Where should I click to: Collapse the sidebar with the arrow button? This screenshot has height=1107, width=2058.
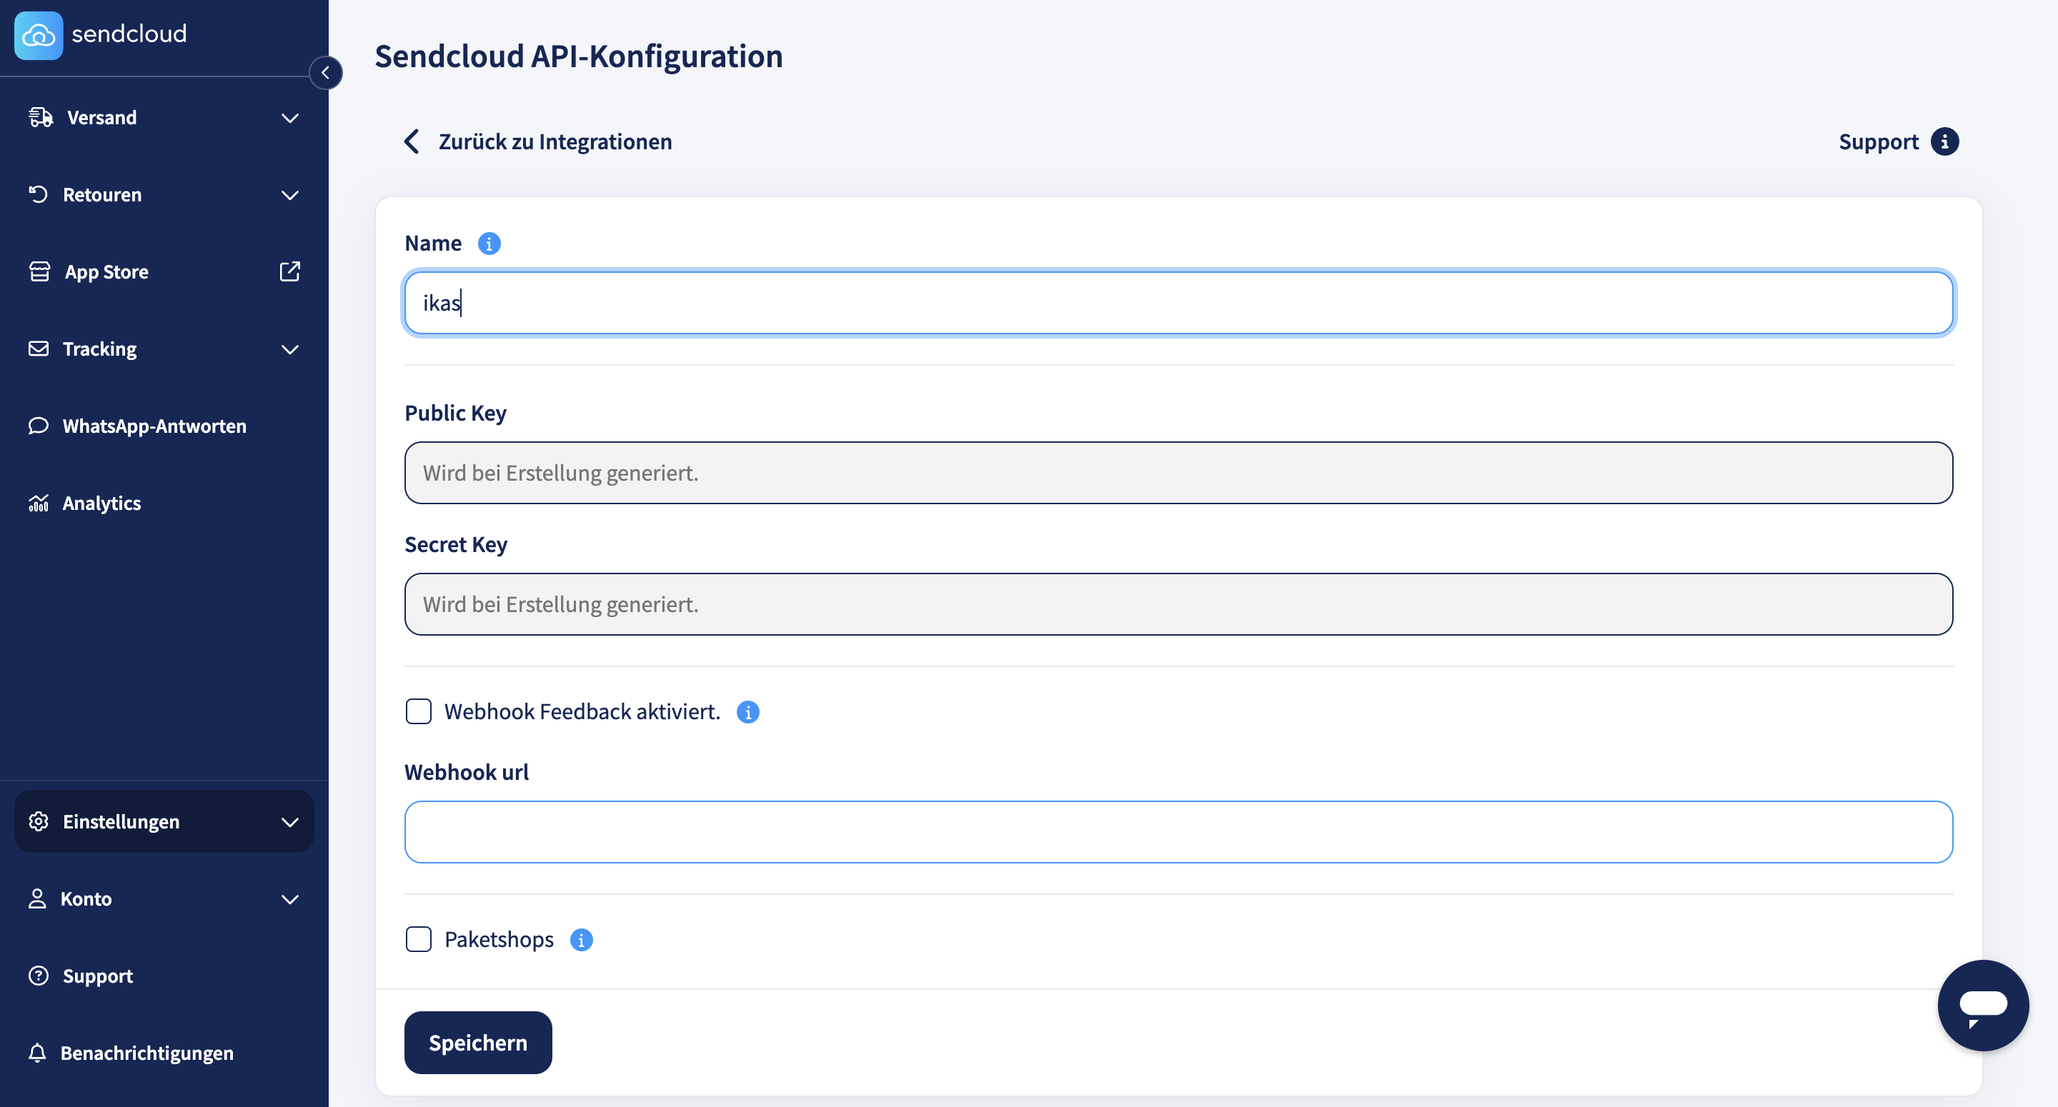tap(325, 73)
